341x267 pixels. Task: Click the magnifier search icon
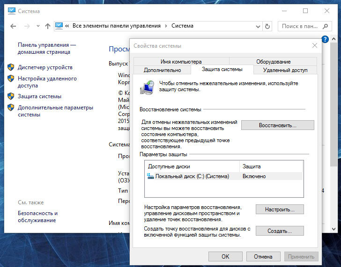click(326, 27)
